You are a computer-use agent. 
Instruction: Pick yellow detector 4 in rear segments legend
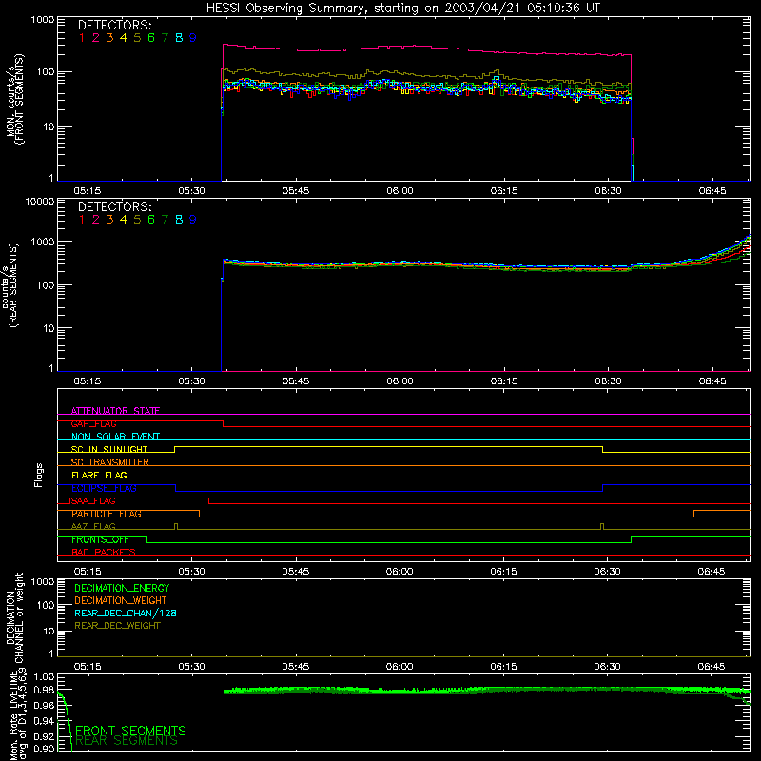(x=124, y=220)
